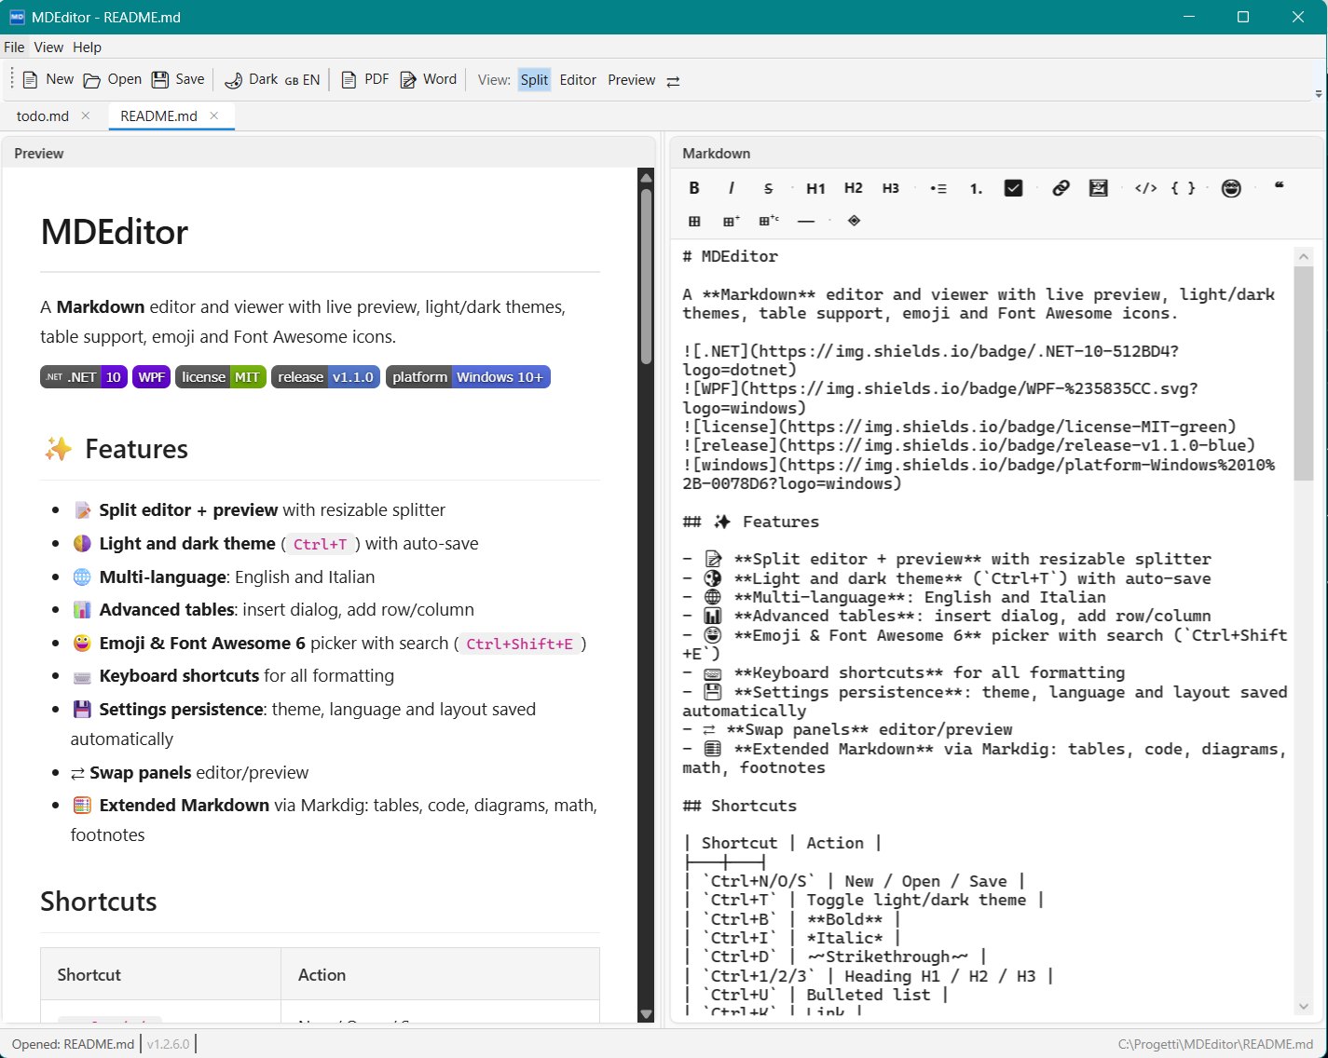Insert inline code
Image resolution: width=1328 pixels, height=1058 pixels.
tap(1145, 188)
